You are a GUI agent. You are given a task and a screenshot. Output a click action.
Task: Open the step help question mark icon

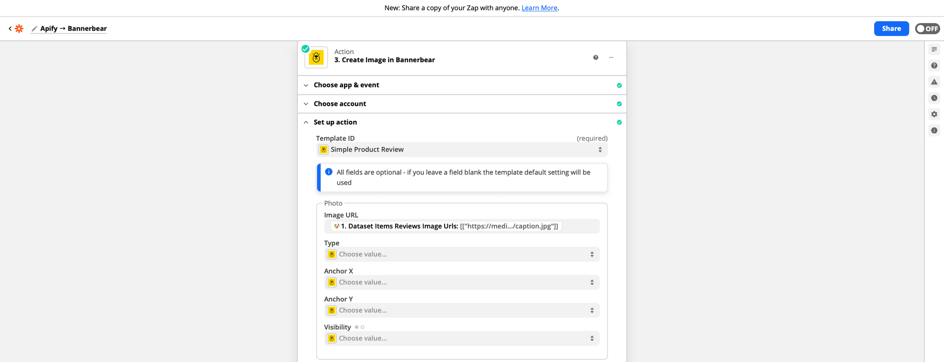click(596, 58)
